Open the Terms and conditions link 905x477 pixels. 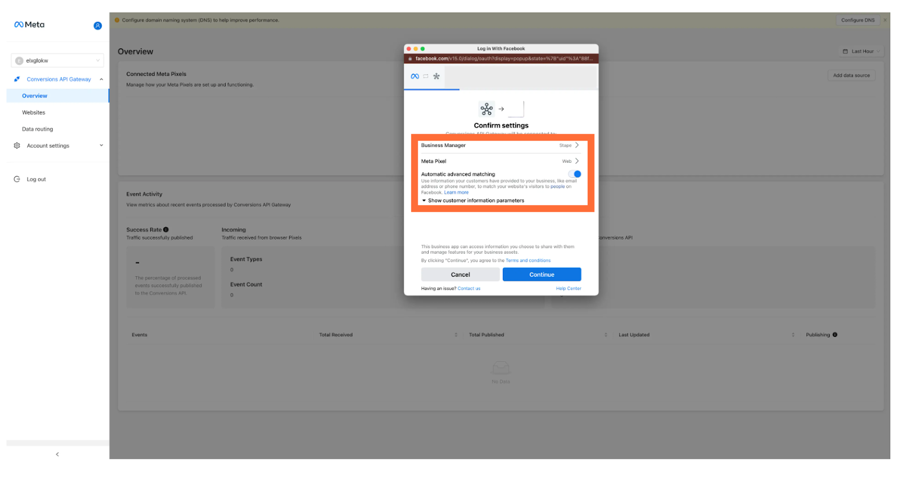[x=528, y=261]
